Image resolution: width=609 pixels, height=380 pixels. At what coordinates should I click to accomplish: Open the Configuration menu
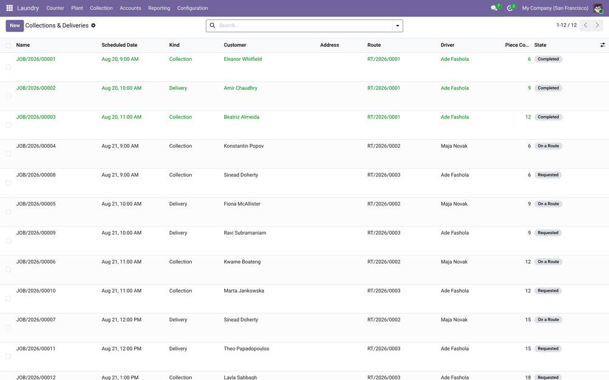[x=192, y=8]
